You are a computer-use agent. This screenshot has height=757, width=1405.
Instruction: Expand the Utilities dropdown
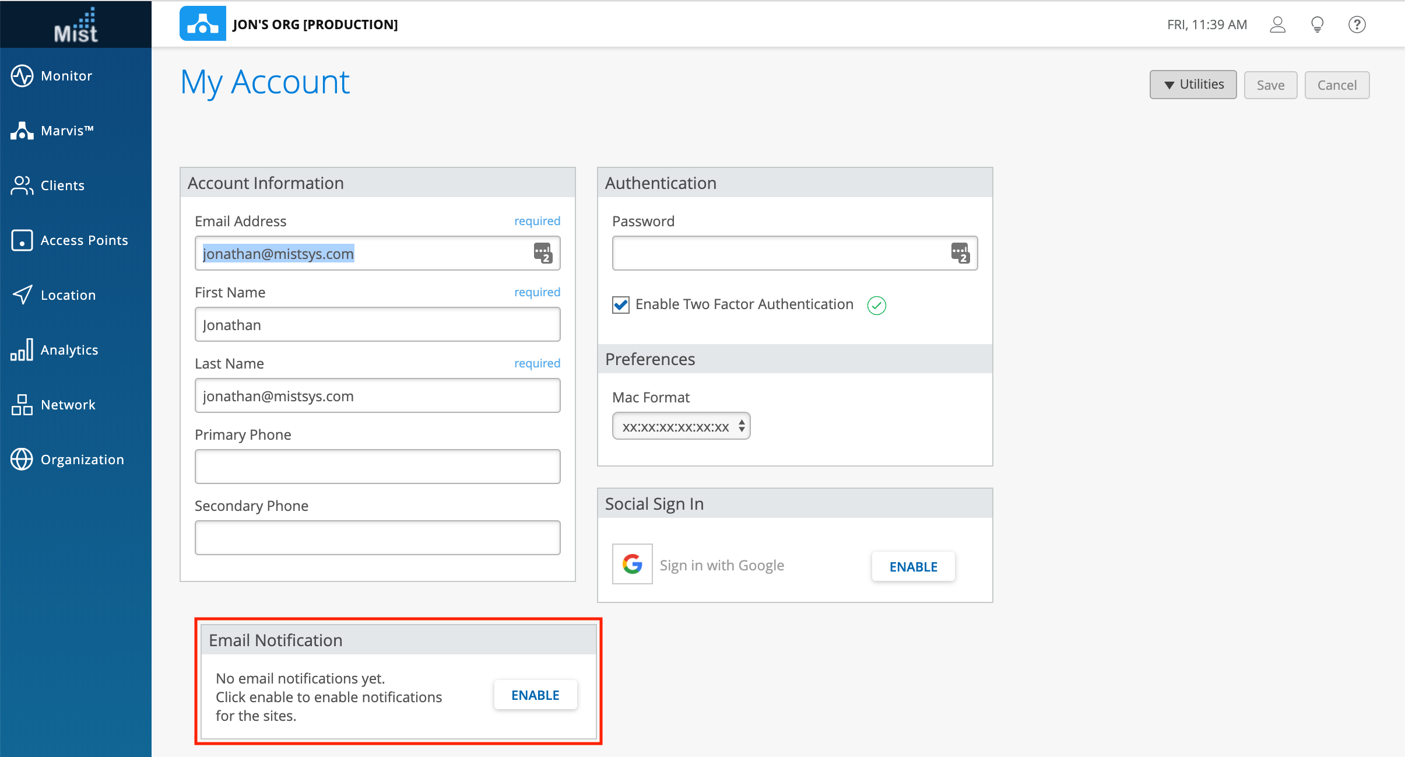pos(1193,85)
